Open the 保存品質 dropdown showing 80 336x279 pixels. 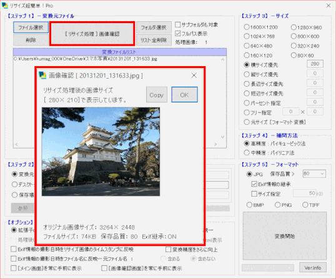[314, 174]
